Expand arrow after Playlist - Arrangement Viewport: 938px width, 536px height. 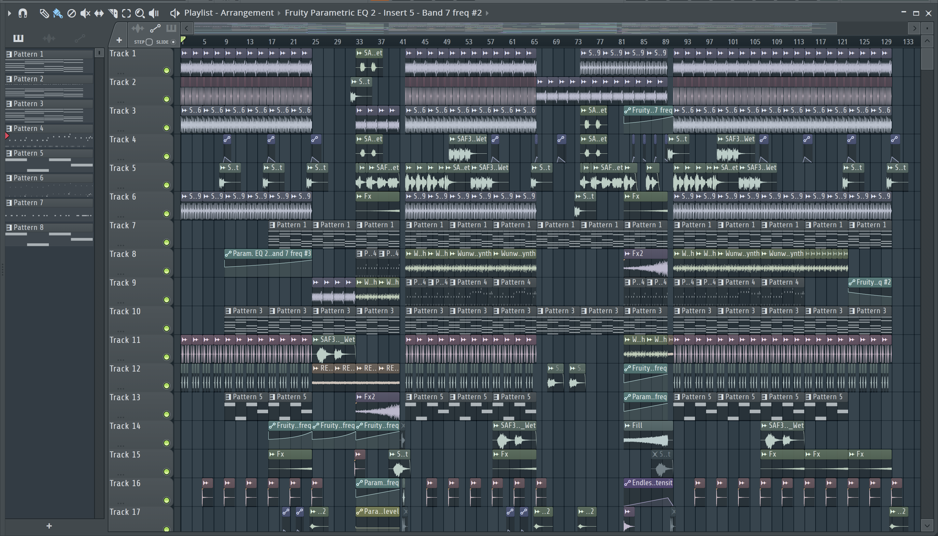click(279, 13)
